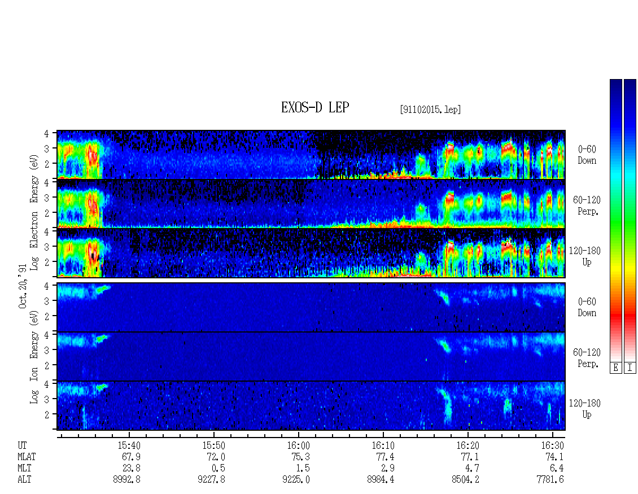
Task: Click the MLT value 0.5
Action: (219, 469)
